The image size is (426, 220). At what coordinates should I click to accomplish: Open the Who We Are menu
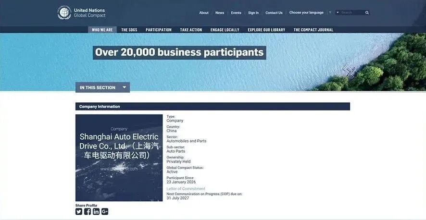click(x=102, y=30)
